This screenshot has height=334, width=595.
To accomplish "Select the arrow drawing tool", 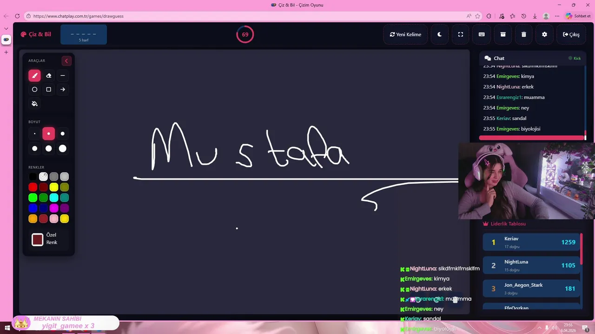I will [x=62, y=90].
